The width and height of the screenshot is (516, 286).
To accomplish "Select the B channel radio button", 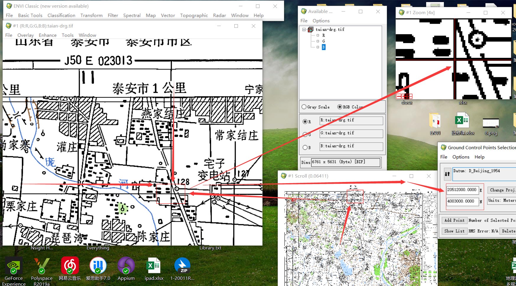I will [x=305, y=147].
